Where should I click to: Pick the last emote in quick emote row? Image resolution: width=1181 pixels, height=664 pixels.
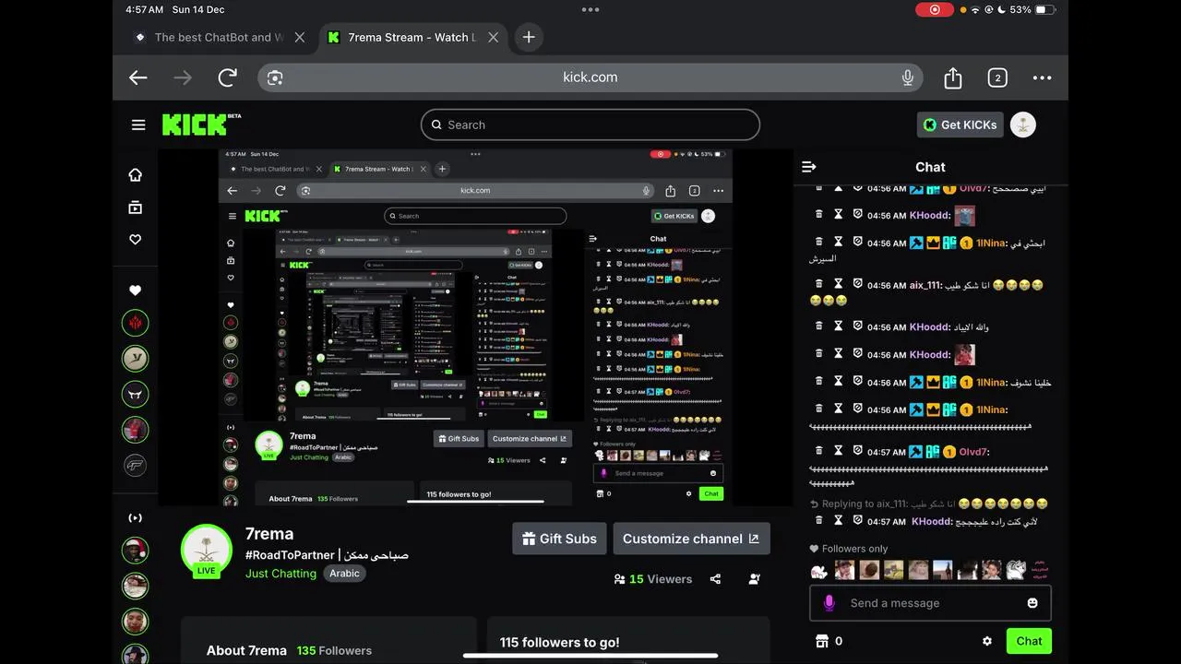pyautogui.click(x=1040, y=570)
